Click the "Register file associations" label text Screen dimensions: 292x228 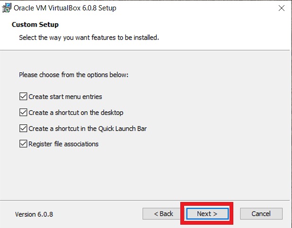click(x=63, y=144)
